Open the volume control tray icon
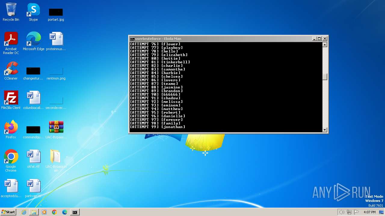Image resolution: width=385 pixels, height=216 pixels. pyautogui.click(x=342, y=212)
